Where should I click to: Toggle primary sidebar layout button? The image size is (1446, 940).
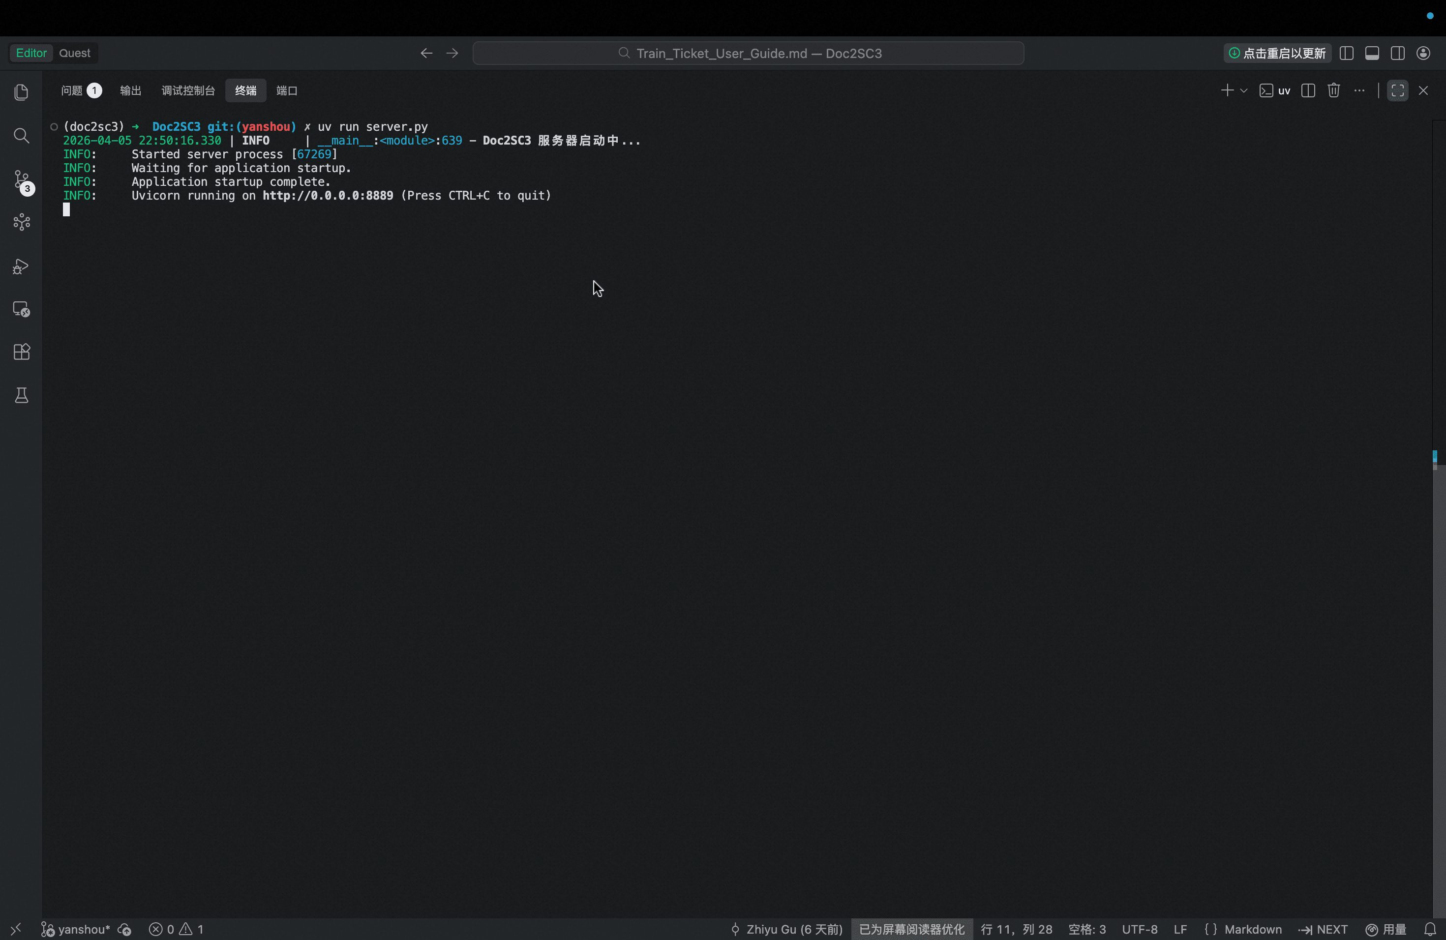pyautogui.click(x=1346, y=54)
